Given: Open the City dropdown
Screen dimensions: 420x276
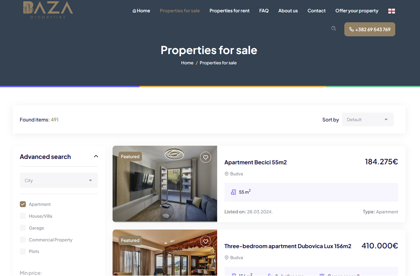Looking at the screenshot, I should 59,180.
